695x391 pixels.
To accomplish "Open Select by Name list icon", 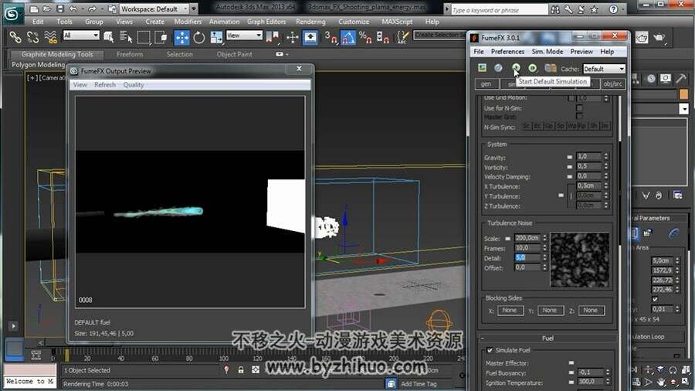I will (x=126, y=38).
